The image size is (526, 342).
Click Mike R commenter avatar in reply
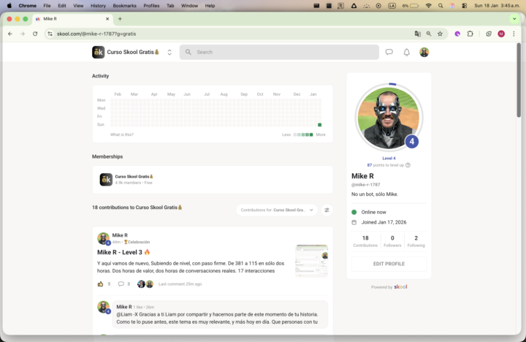tap(103, 307)
